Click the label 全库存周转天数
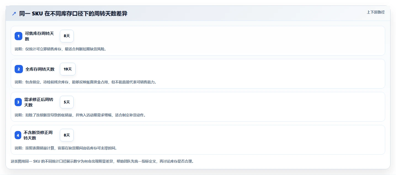Image resolution: width=396 pixels, height=175 pixels. (40, 69)
